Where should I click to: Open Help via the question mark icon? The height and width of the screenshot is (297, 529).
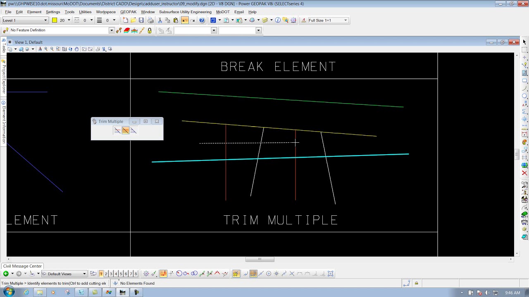tap(202, 20)
